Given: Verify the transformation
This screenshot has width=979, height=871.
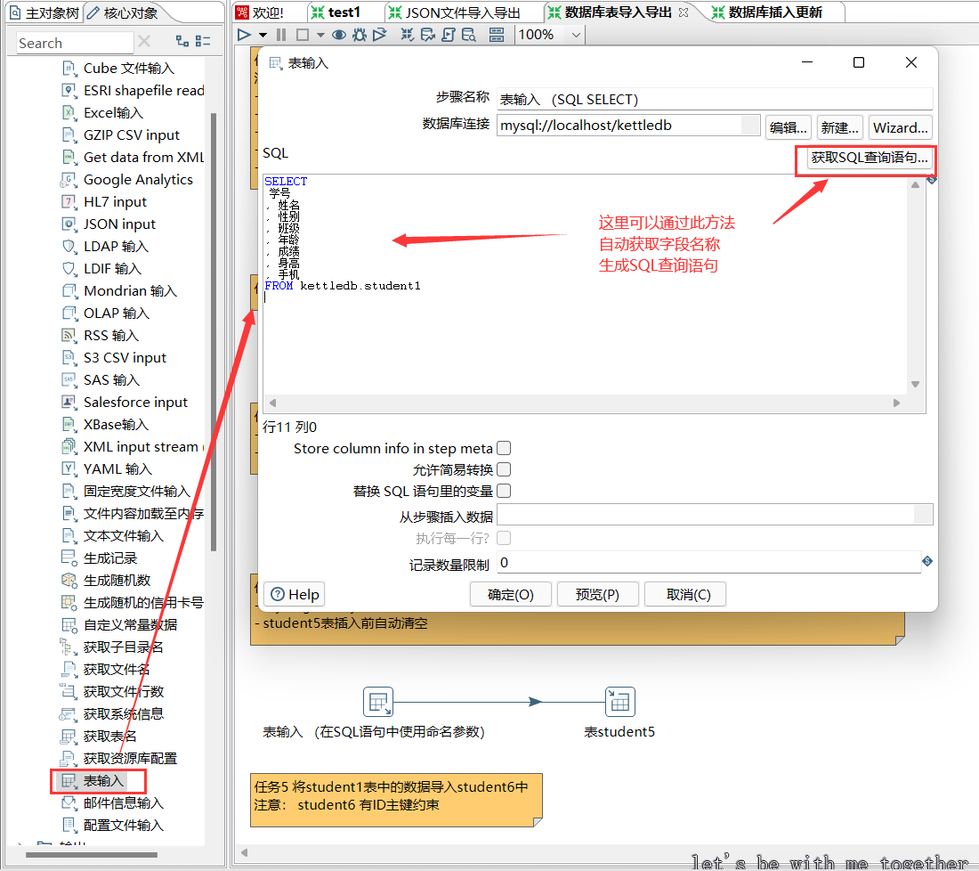Looking at the screenshot, I should 407,35.
